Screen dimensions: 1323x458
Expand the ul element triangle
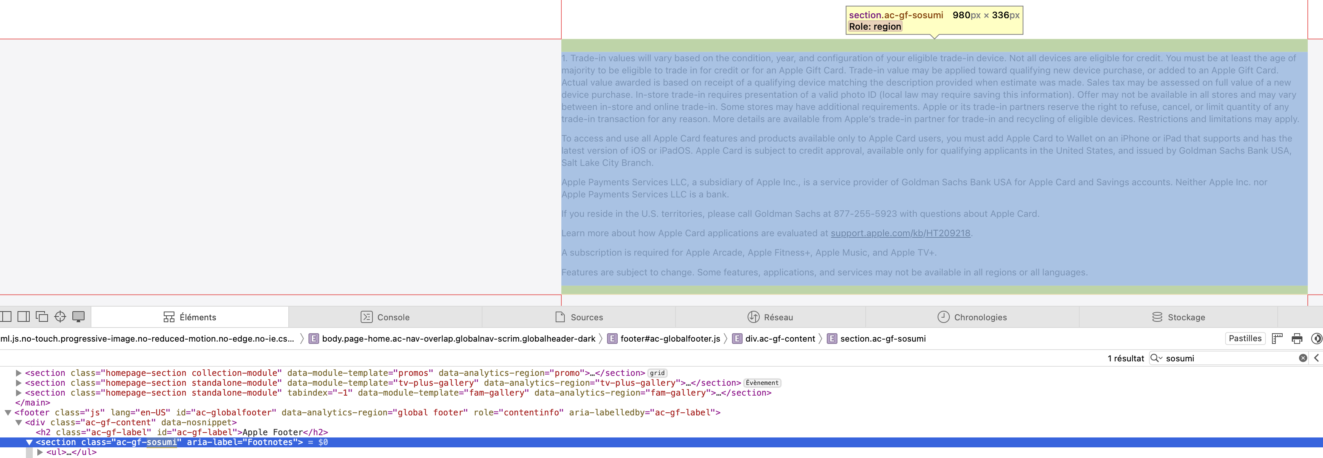pyautogui.click(x=40, y=452)
